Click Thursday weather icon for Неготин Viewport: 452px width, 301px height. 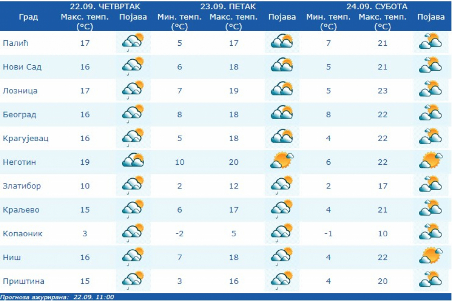pos(133,161)
